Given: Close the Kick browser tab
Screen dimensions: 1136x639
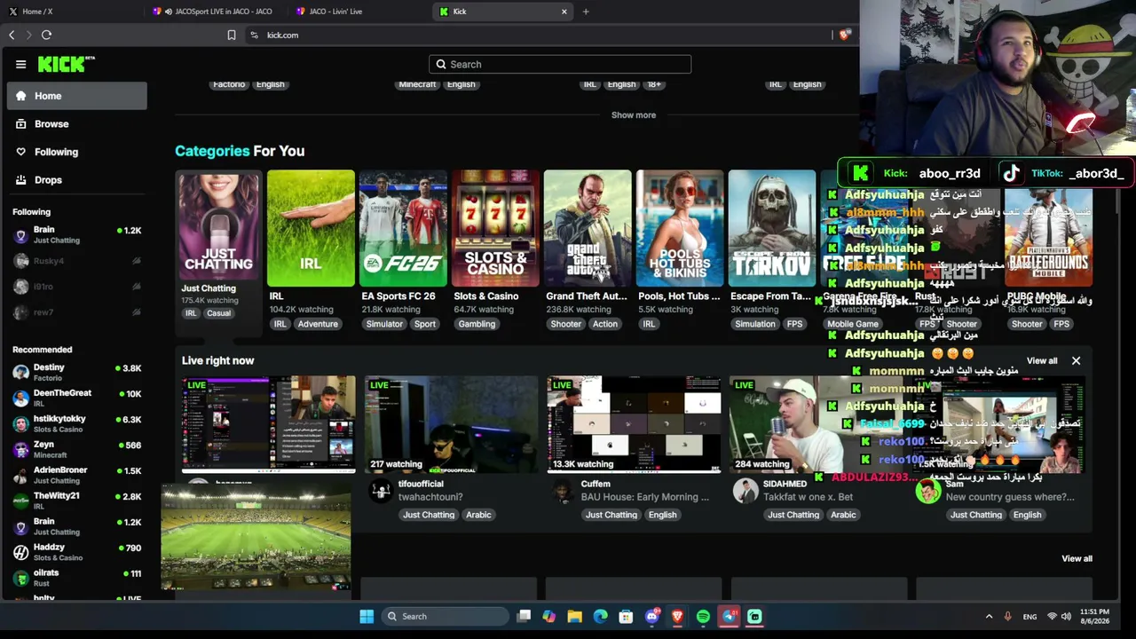Looking at the screenshot, I should [x=564, y=12].
